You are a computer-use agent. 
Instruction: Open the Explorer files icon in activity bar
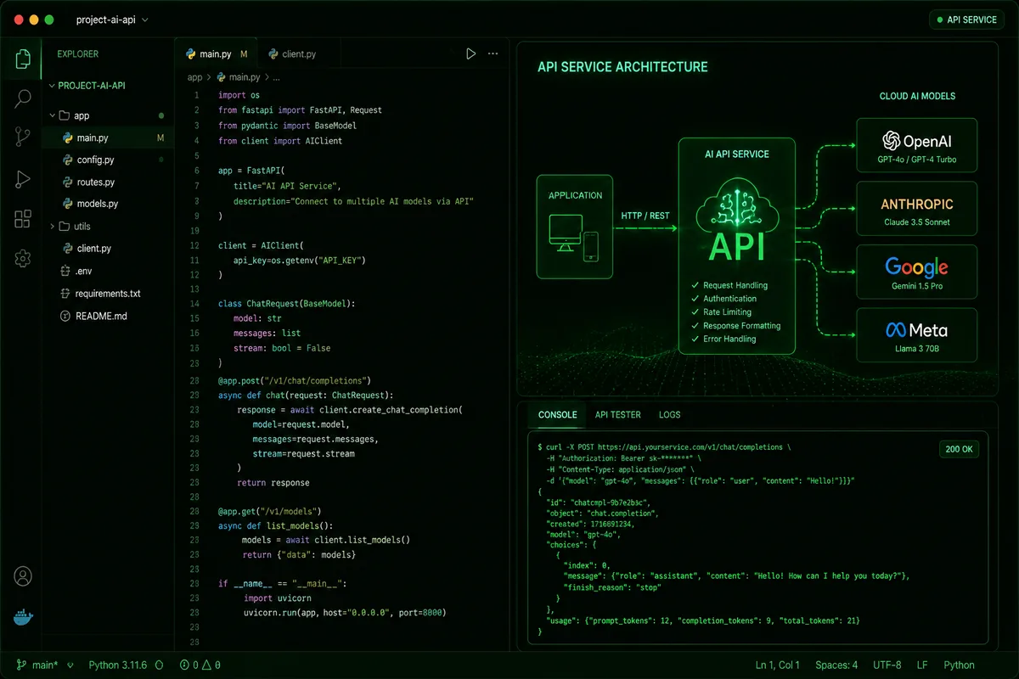[23, 59]
